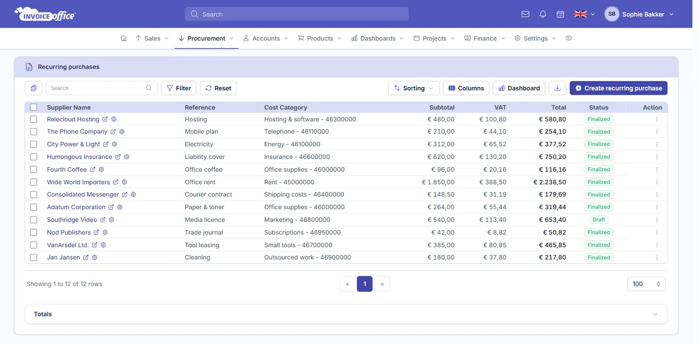Click the download export icon button
Screen dimensions: 699x345
coord(557,88)
